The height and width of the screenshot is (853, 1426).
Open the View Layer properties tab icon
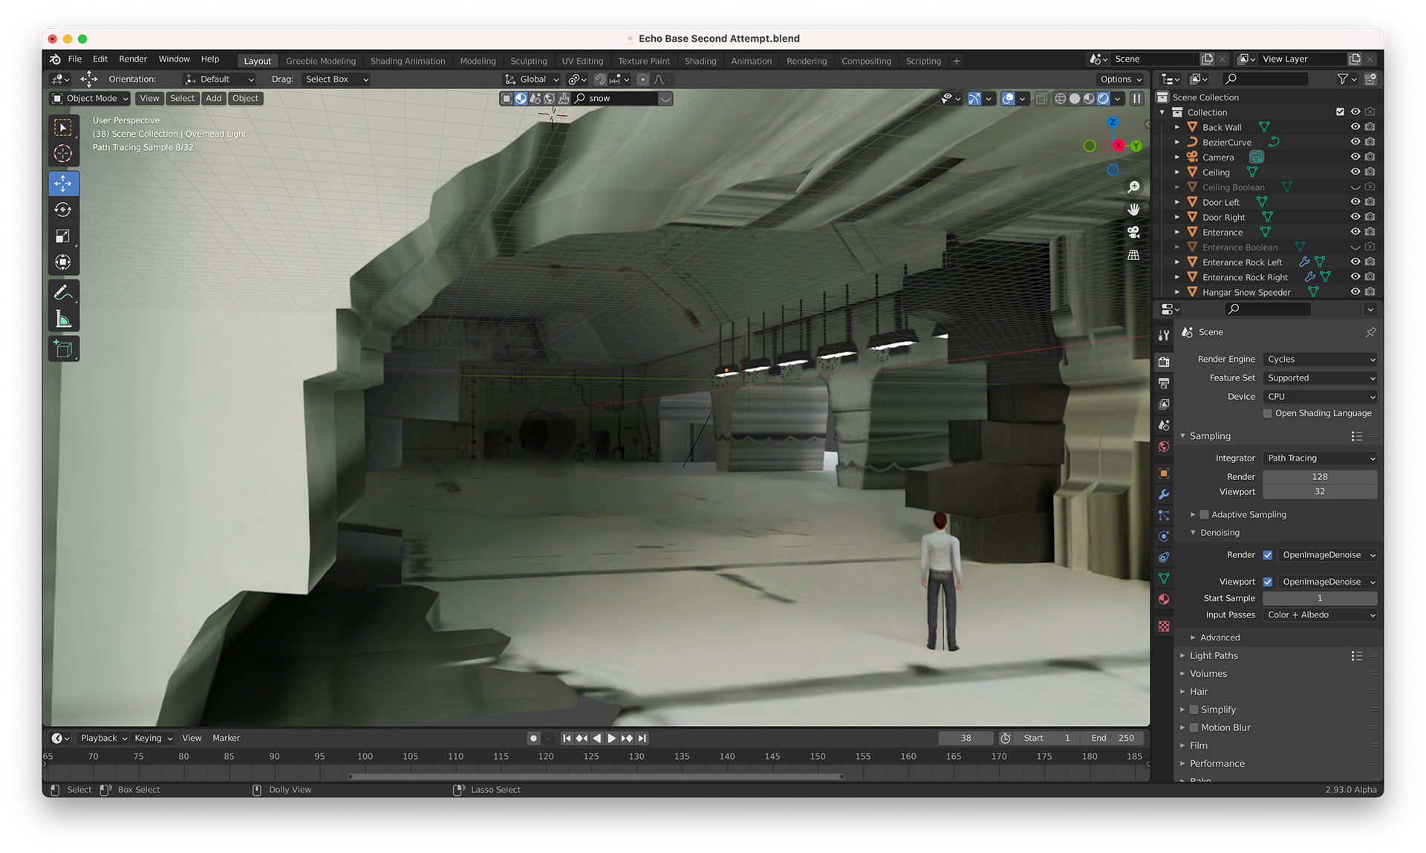[1164, 404]
